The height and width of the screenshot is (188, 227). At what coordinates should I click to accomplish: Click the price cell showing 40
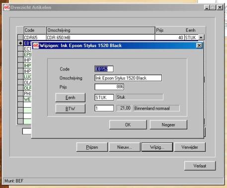point(169,38)
